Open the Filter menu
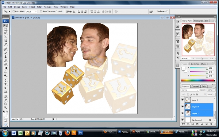This screenshot has width=219, height=137. click(x=39, y=7)
